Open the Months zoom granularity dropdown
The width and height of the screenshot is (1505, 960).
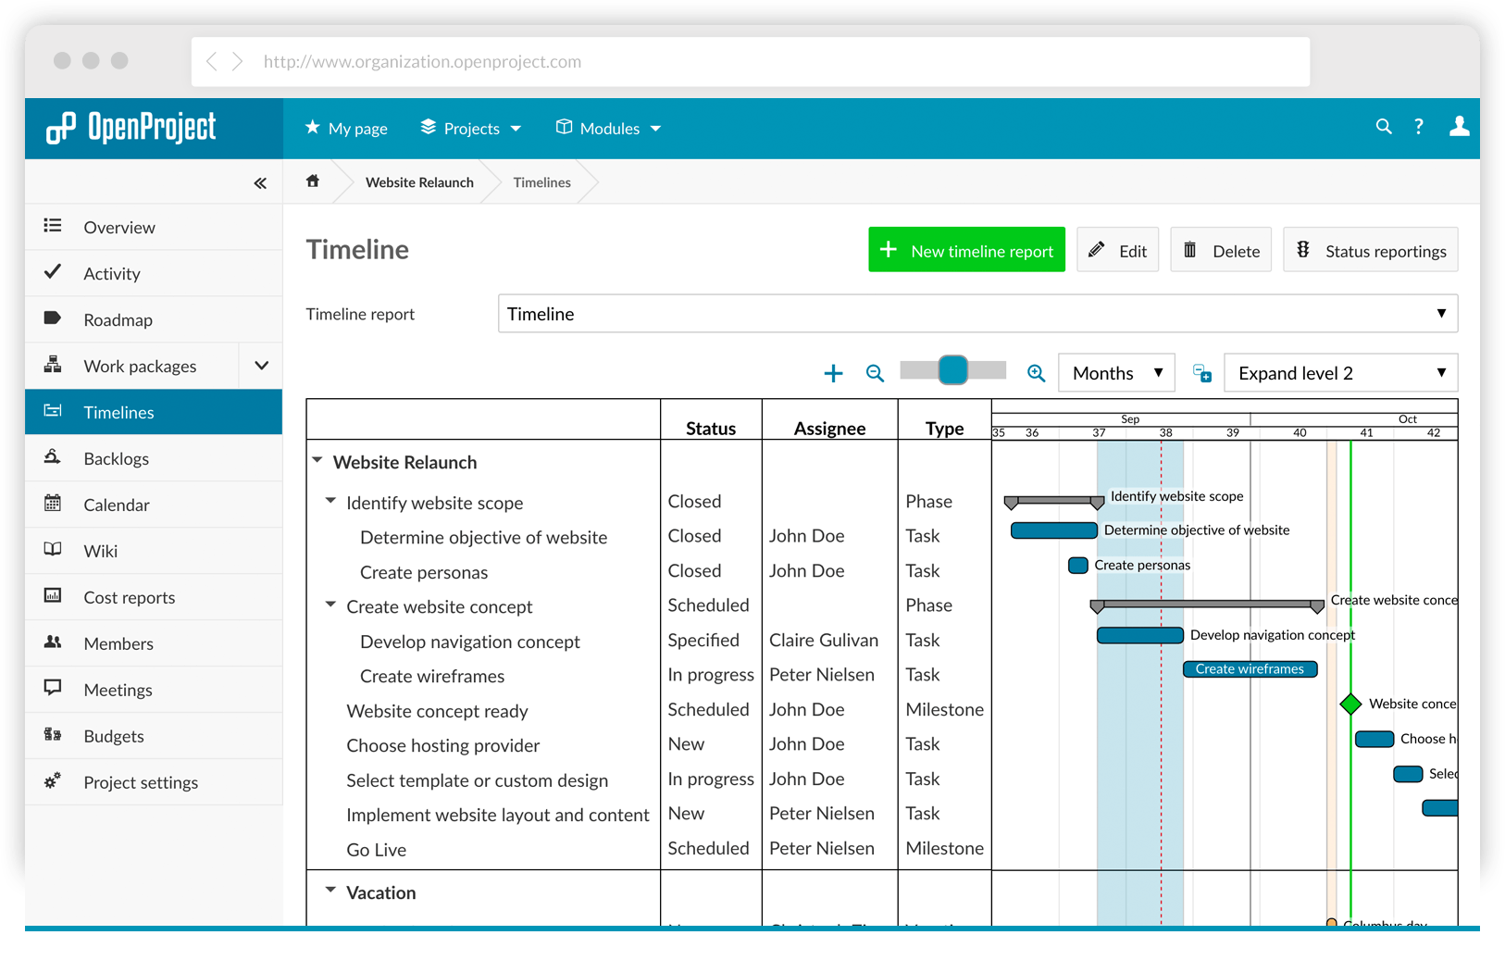point(1116,372)
